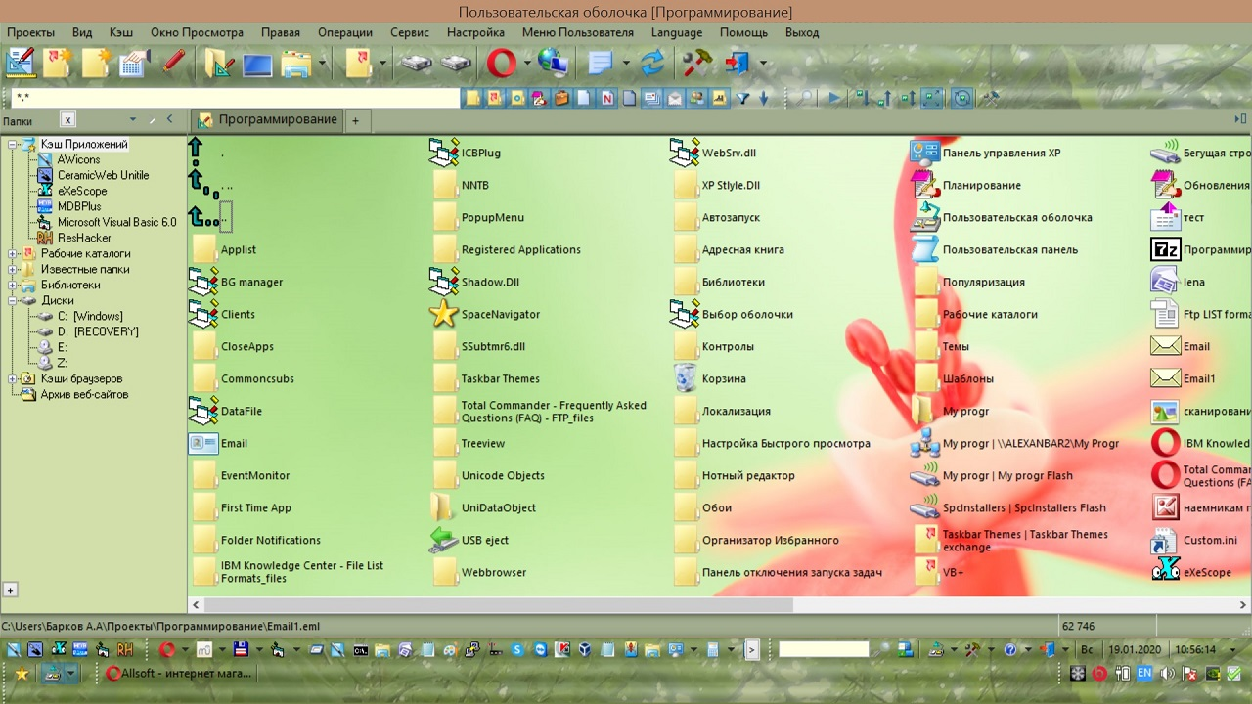Click the blue refresh arrows icon
Viewport: 1252px width, 704px height.
[x=651, y=64]
